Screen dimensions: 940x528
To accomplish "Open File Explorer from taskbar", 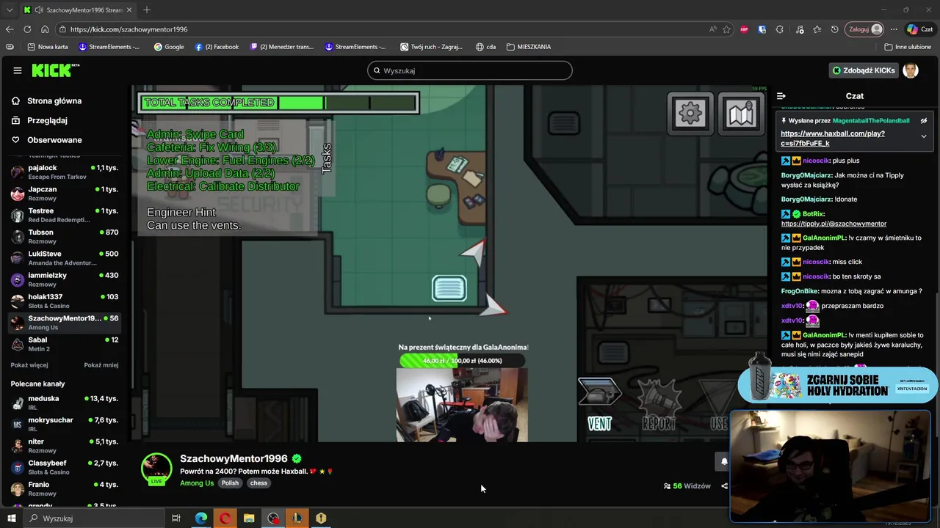I will pos(249,518).
